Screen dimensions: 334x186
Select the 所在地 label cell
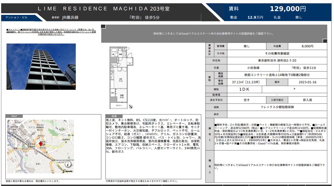(216, 61)
